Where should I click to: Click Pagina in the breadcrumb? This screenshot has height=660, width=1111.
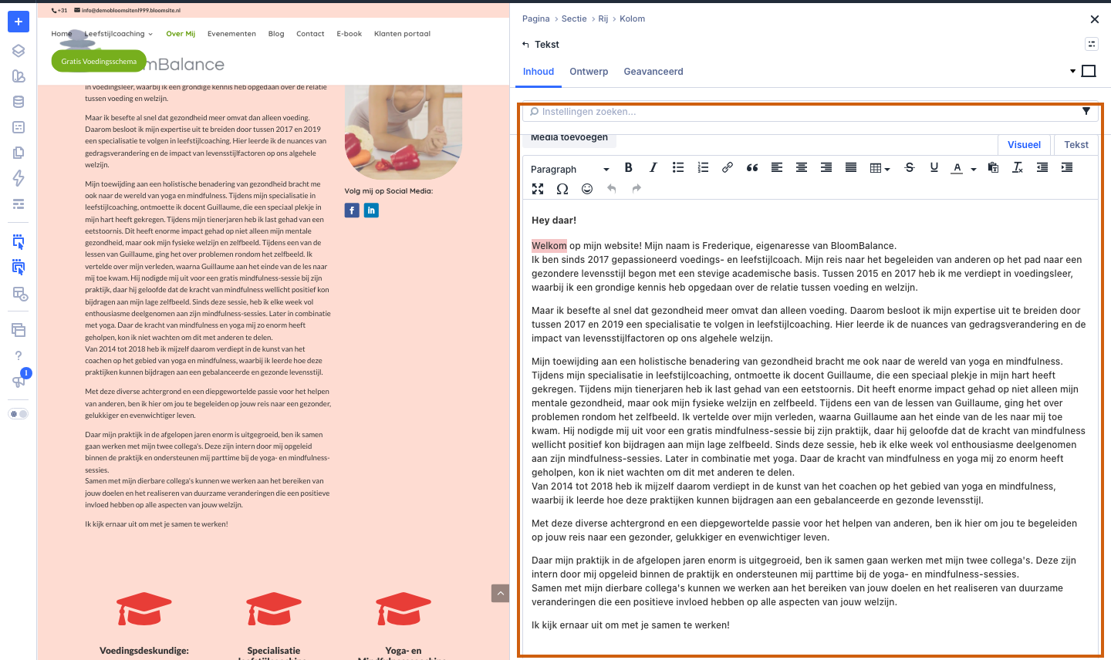coord(536,19)
